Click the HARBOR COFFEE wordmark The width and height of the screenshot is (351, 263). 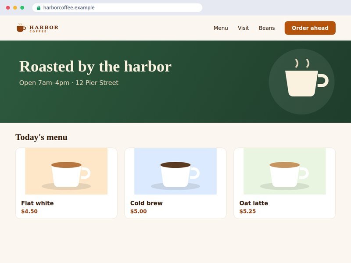coord(44,28)
